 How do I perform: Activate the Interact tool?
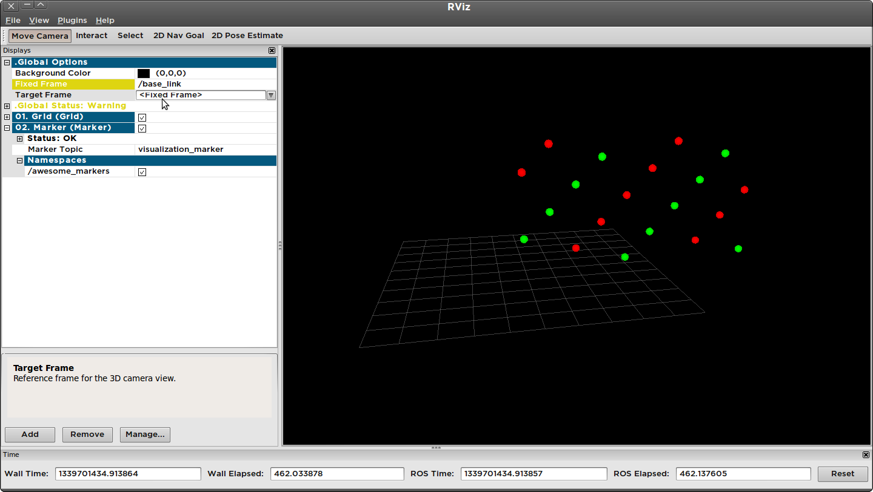(x=92, y=35)
